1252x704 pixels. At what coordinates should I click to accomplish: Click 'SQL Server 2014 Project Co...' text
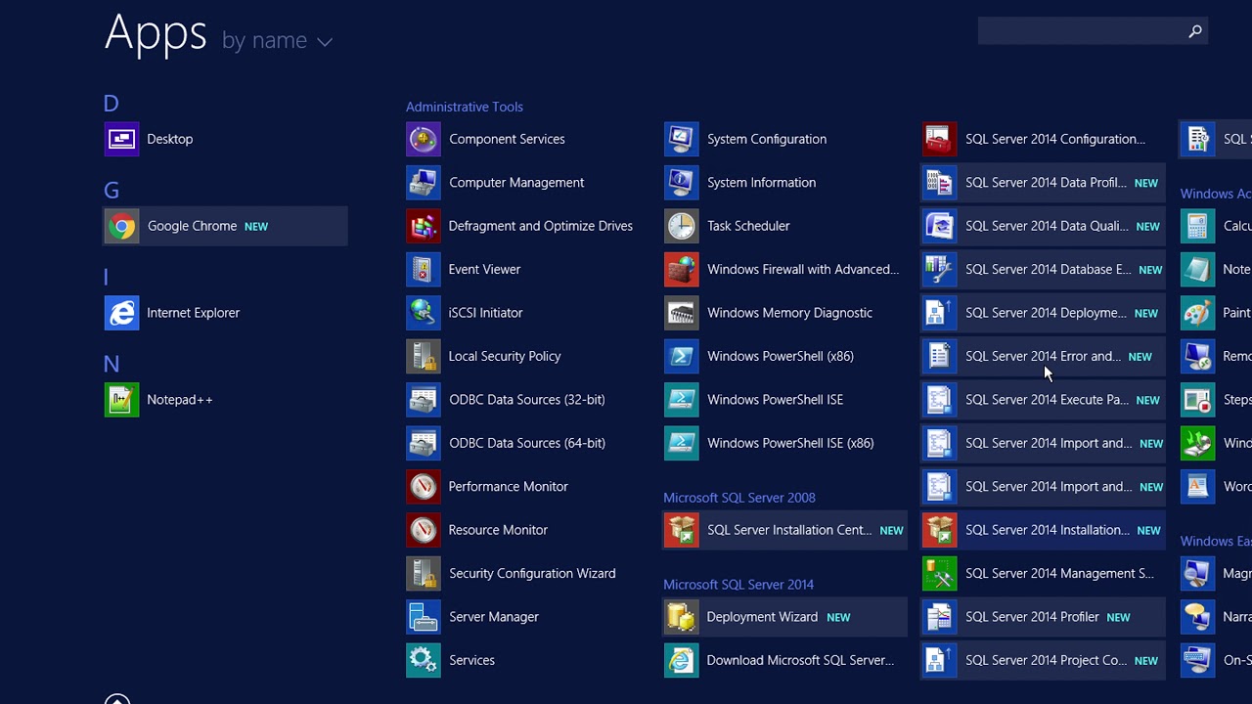[1046, 660]
